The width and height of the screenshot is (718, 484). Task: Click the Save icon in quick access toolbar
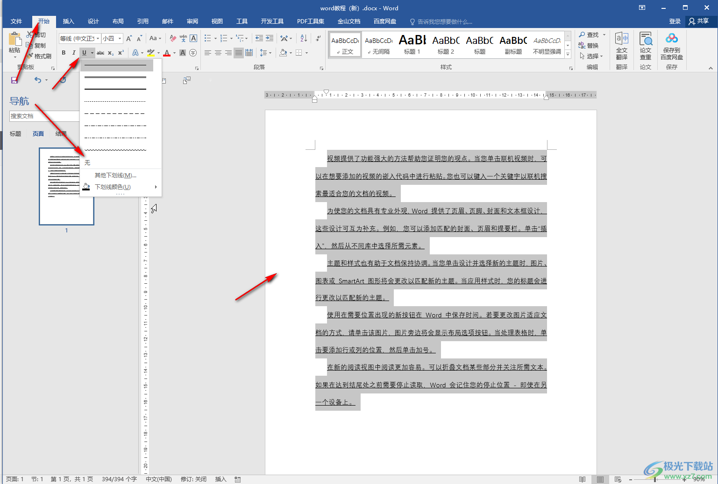(x=14, y=80)
